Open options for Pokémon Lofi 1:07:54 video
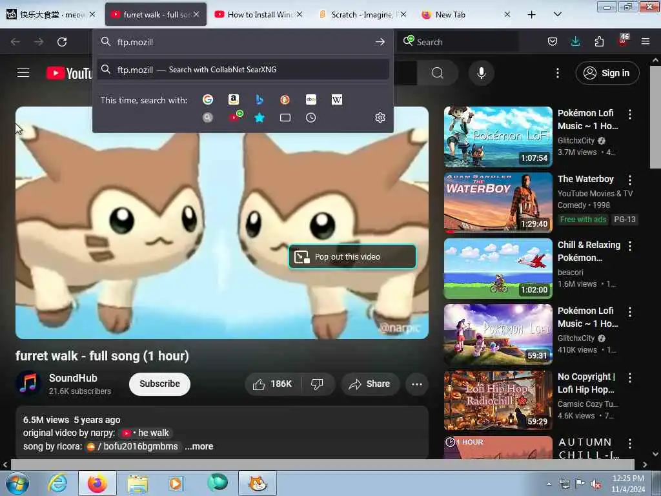Viewport: 661px width, 496px height. [630, 114]
